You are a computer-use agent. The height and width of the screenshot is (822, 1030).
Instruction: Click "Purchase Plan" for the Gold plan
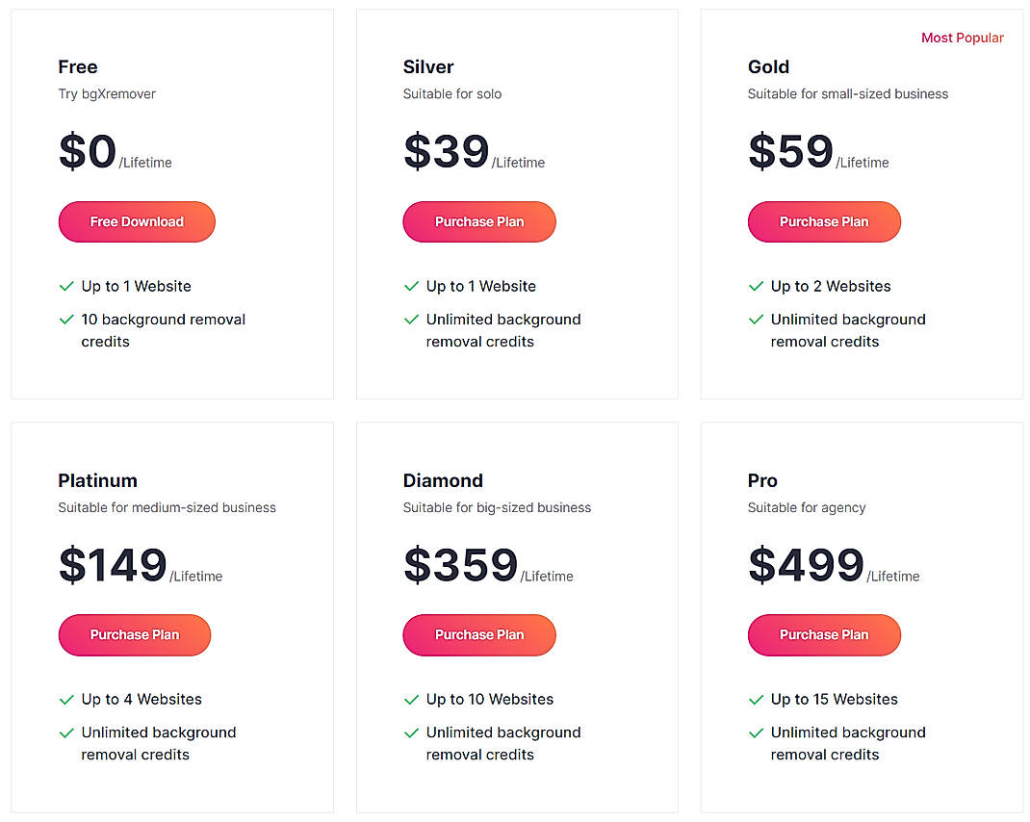pyautogui.click(x=824, y=221)
